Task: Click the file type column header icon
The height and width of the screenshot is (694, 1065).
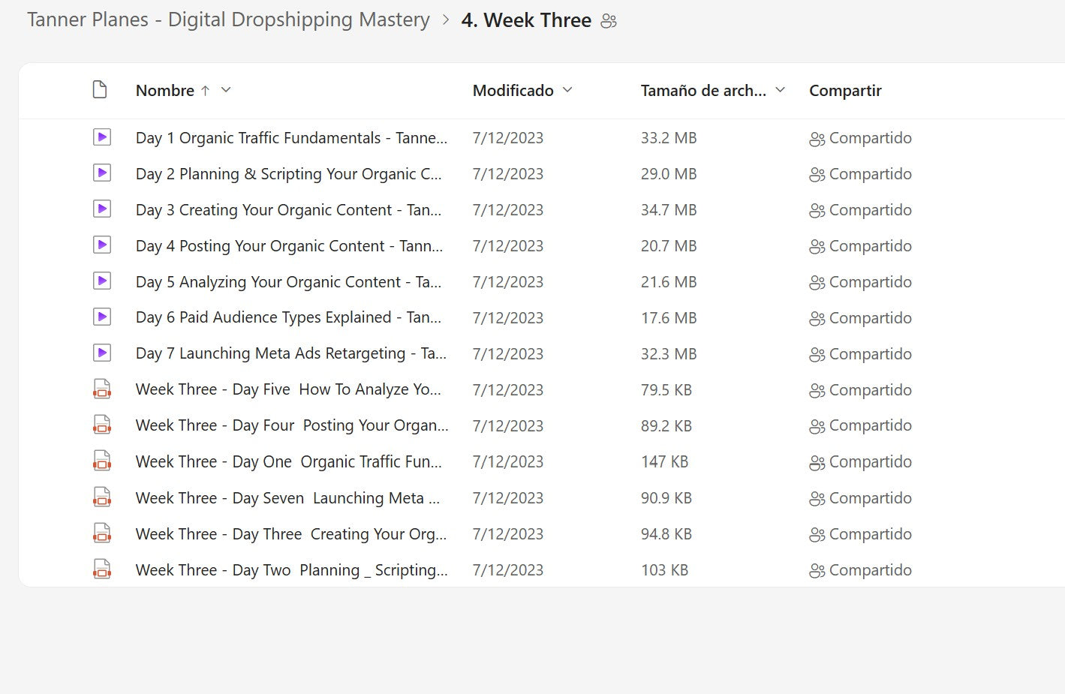Action: 100,90
